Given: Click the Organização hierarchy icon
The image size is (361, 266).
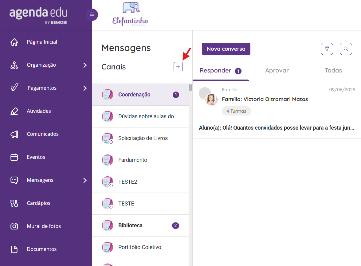Looking at the screenshot, I should tap(14, 65).
